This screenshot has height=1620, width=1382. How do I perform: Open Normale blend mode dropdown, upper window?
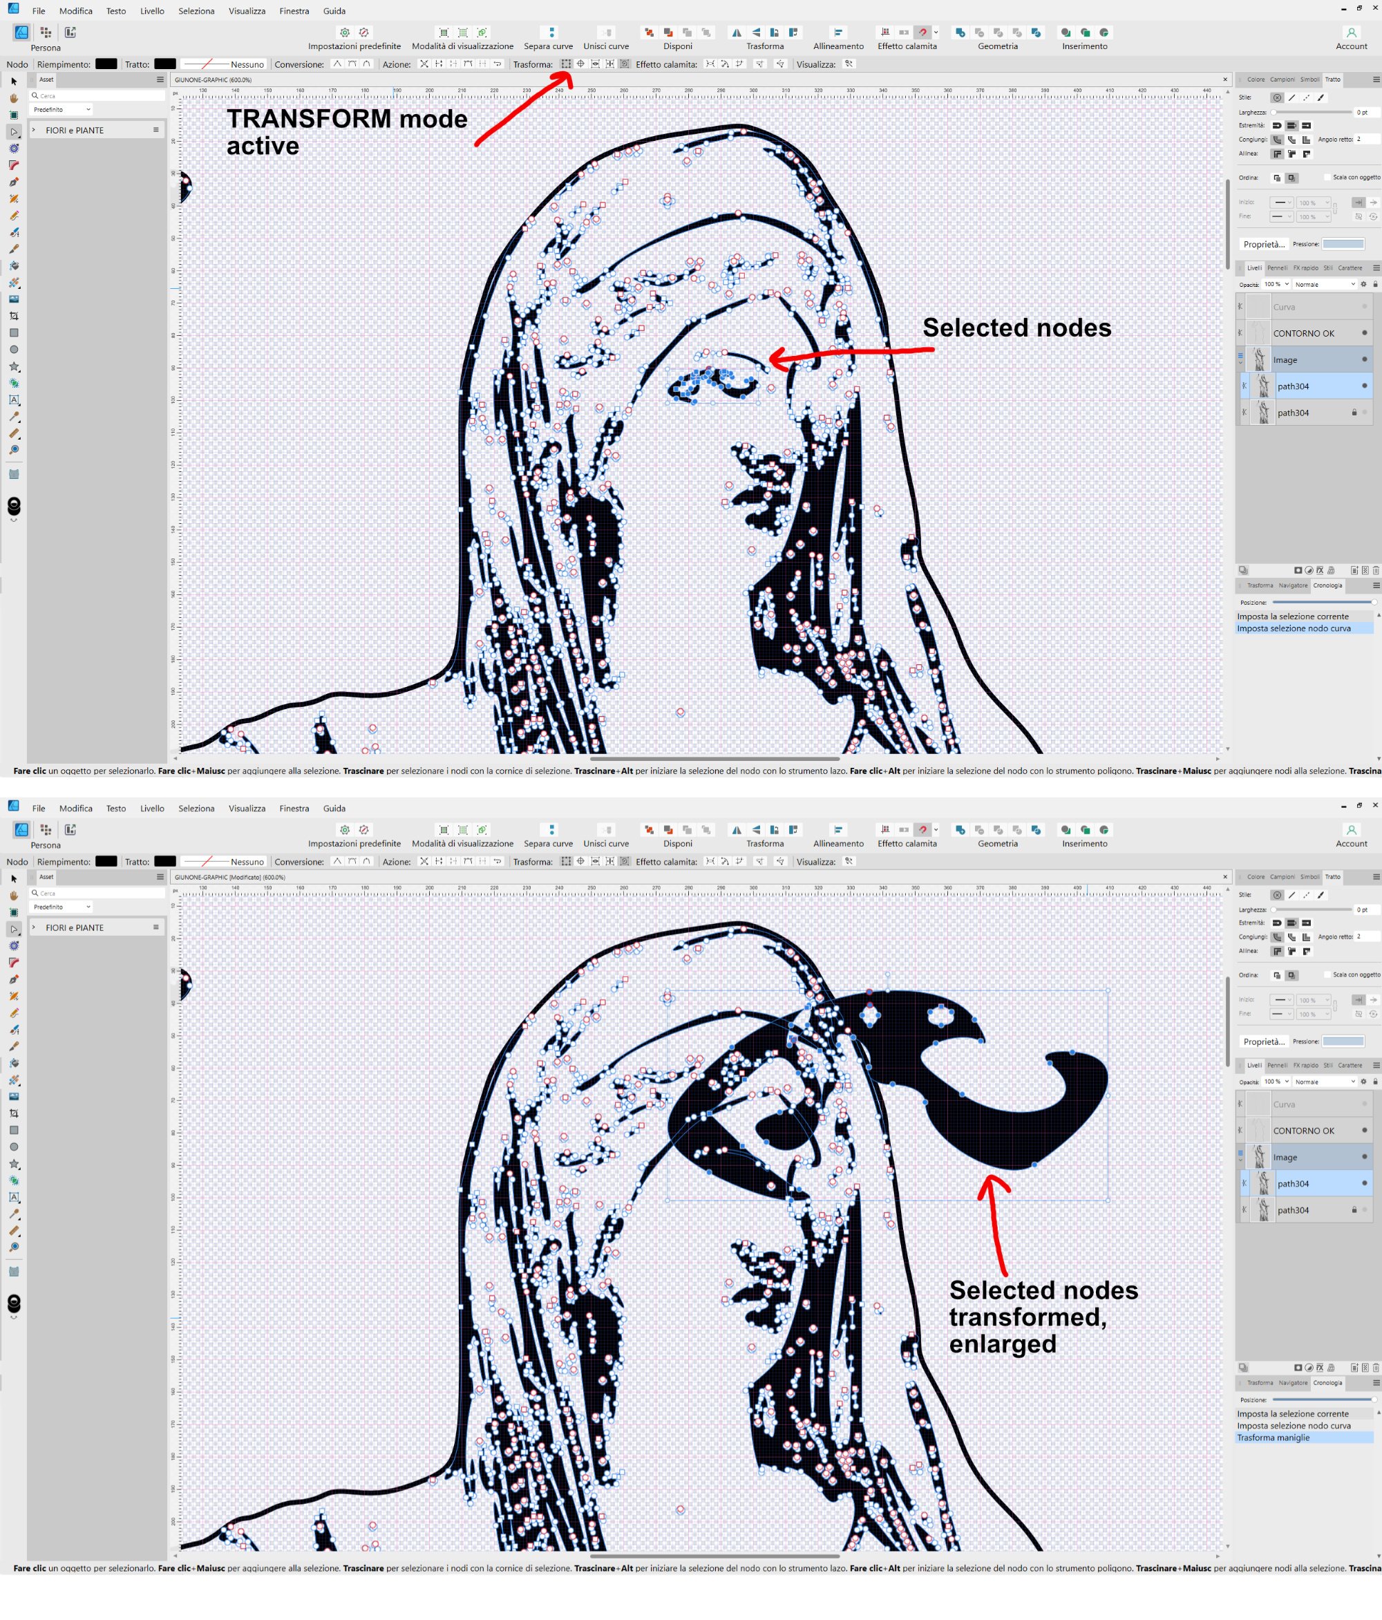point(1325,284)
